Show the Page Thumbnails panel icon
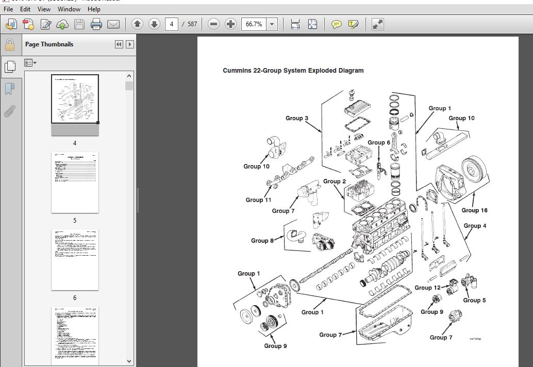This screenshot has height=367, width=533. 10,66
